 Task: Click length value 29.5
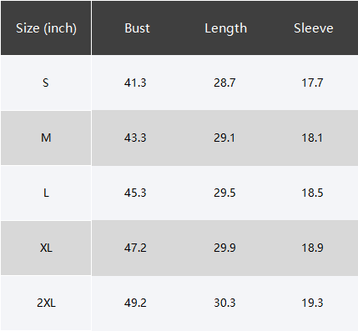pos(224,193)
